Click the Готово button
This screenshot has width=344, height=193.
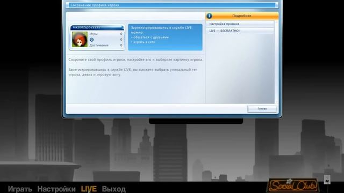(x=262, y=109)
